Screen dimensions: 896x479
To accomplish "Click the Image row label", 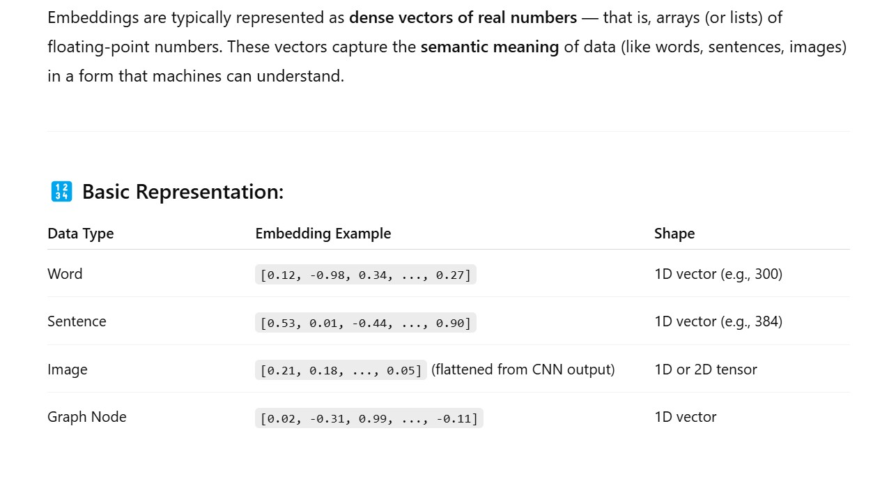I will tap(68, 370).
